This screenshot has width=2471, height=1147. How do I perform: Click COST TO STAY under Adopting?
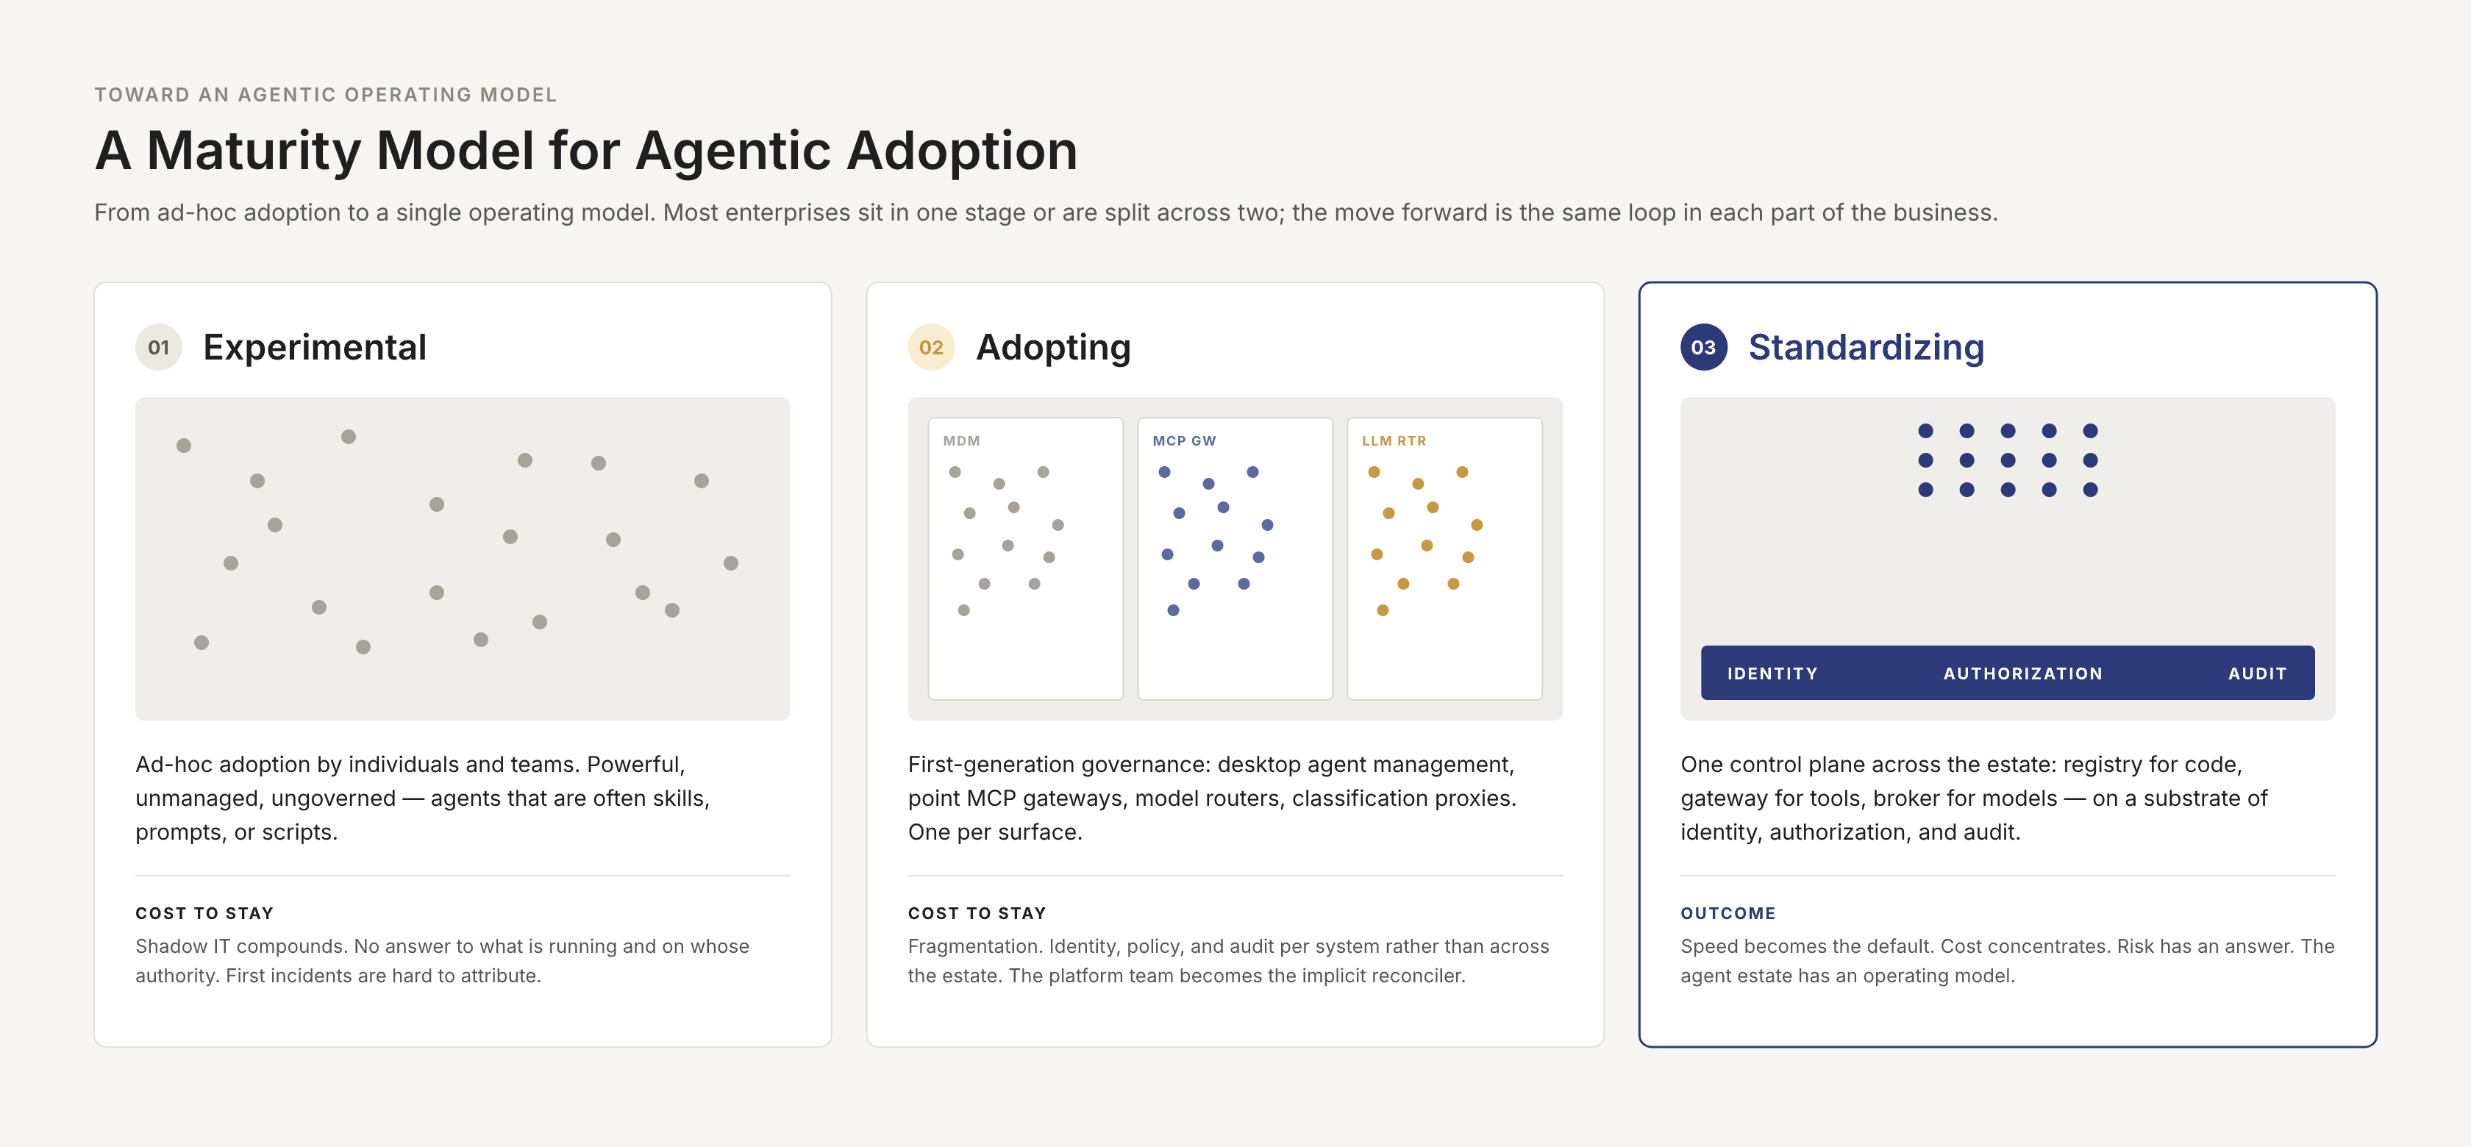pos(977,913)
